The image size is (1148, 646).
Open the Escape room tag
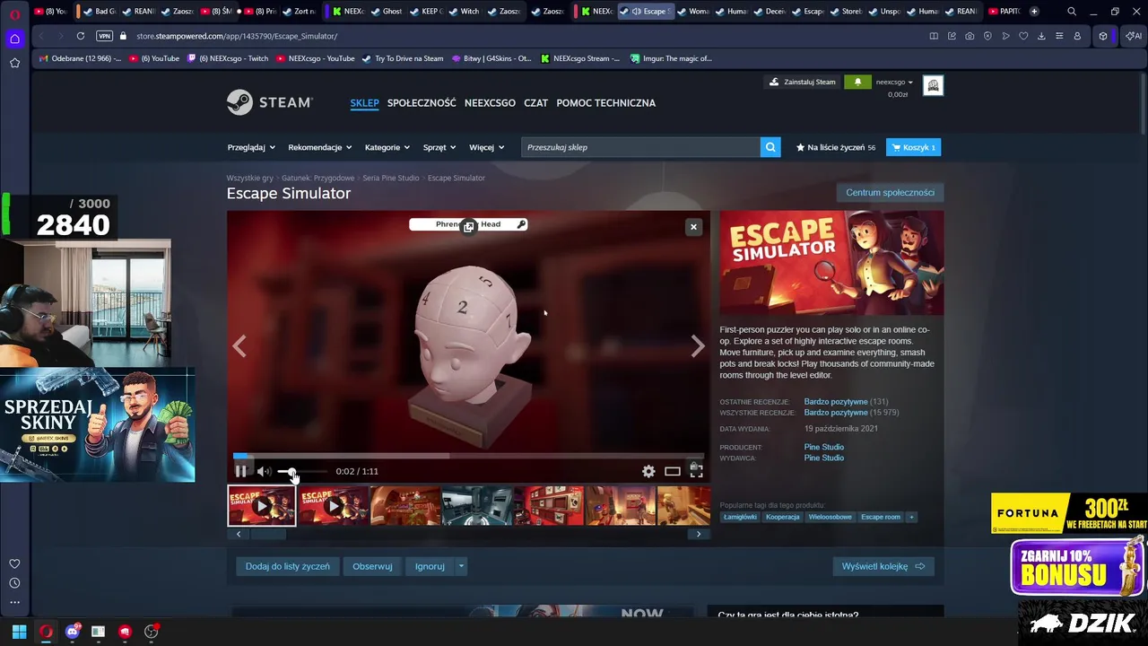click(x=881, y=517)
